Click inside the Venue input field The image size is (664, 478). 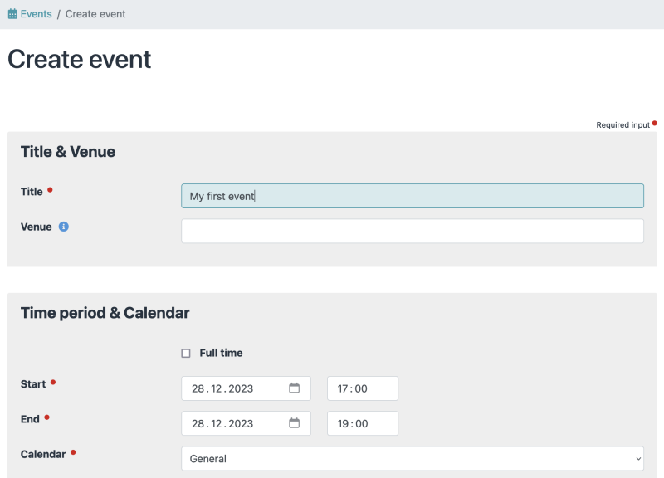click(412, 230)
